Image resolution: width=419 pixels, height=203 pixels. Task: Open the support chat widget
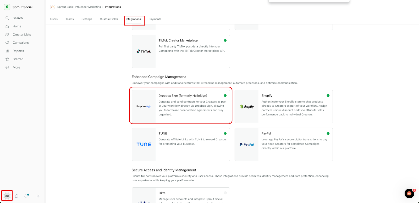(x=409, y=193)
